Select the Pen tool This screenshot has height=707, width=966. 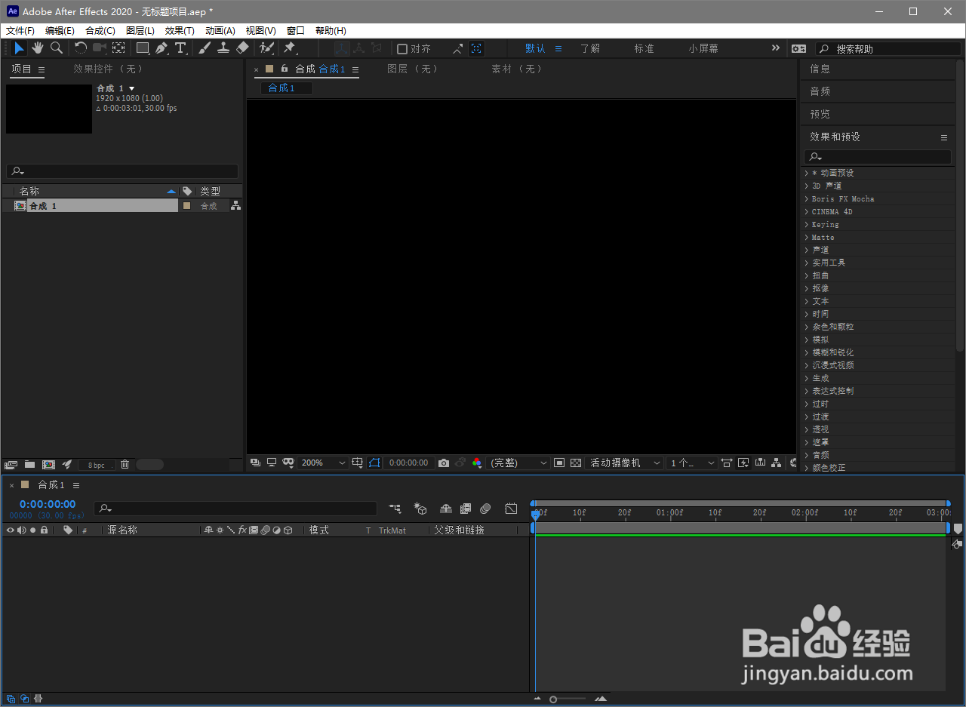point(162,48)
